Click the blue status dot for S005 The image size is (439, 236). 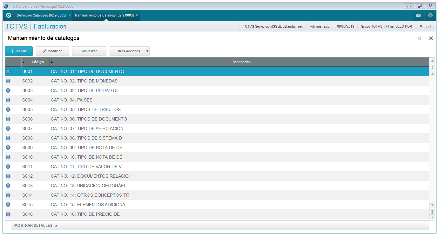click(8, 109)
